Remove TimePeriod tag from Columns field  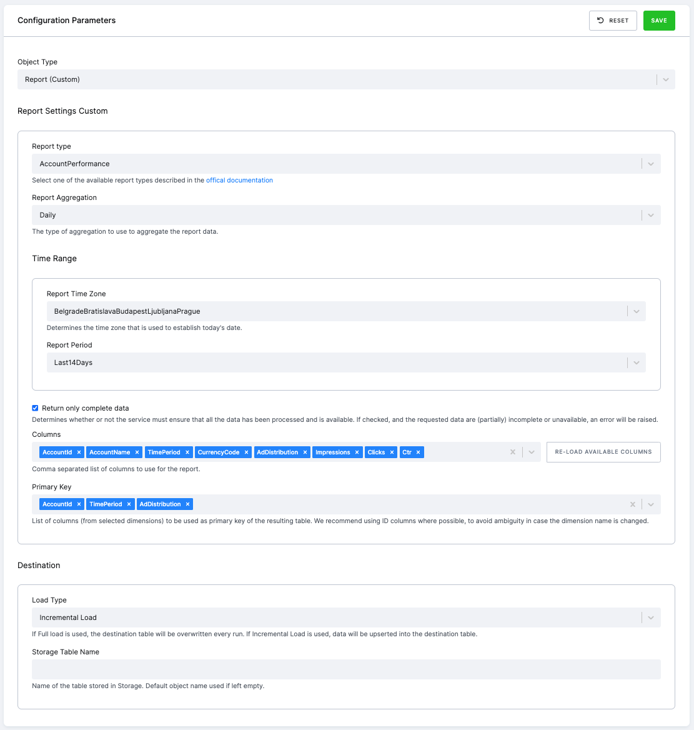(187, 452)
